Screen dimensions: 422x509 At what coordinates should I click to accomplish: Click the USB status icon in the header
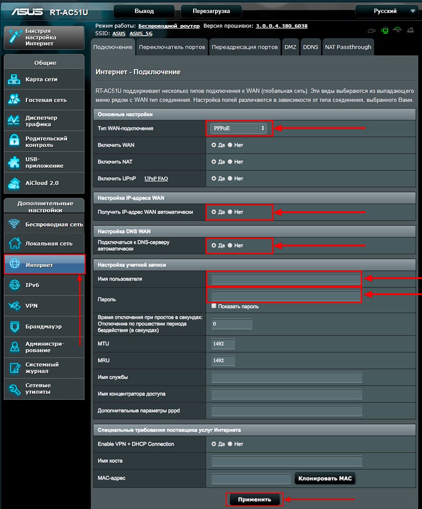[x=398, y=30]
